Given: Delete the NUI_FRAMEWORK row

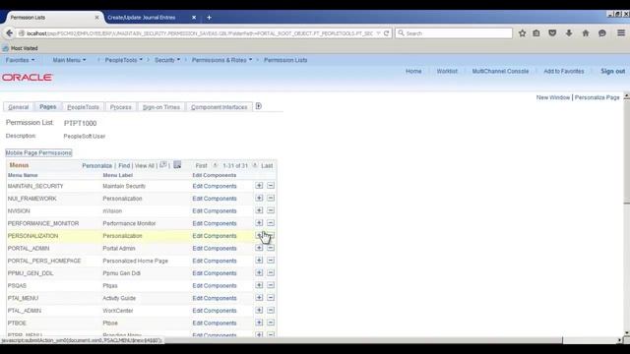Looking at the screenshot, I should [271, 198].
